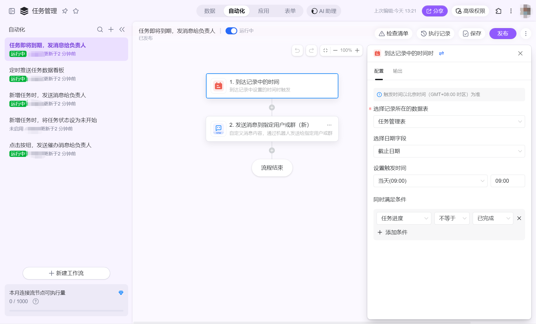The width and height of the screenshot is (536, 324).
Task: Toggle the 运行中 workflow switch
Action: click(x=231, y=31)
